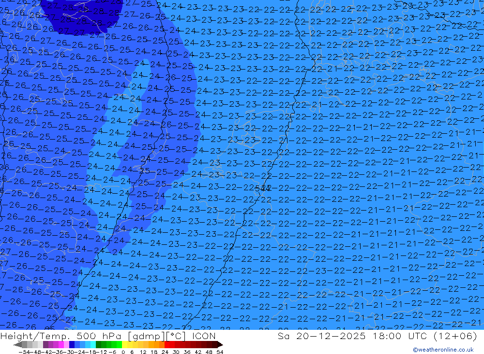Select the 'Sa 20-12-2025' forecast date
This screenshot has height=354, width=484.
(x=322, y=336)
